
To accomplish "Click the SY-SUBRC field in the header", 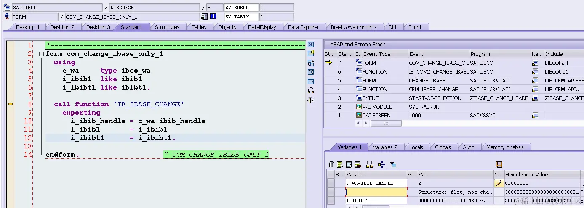I will (241, 8).
